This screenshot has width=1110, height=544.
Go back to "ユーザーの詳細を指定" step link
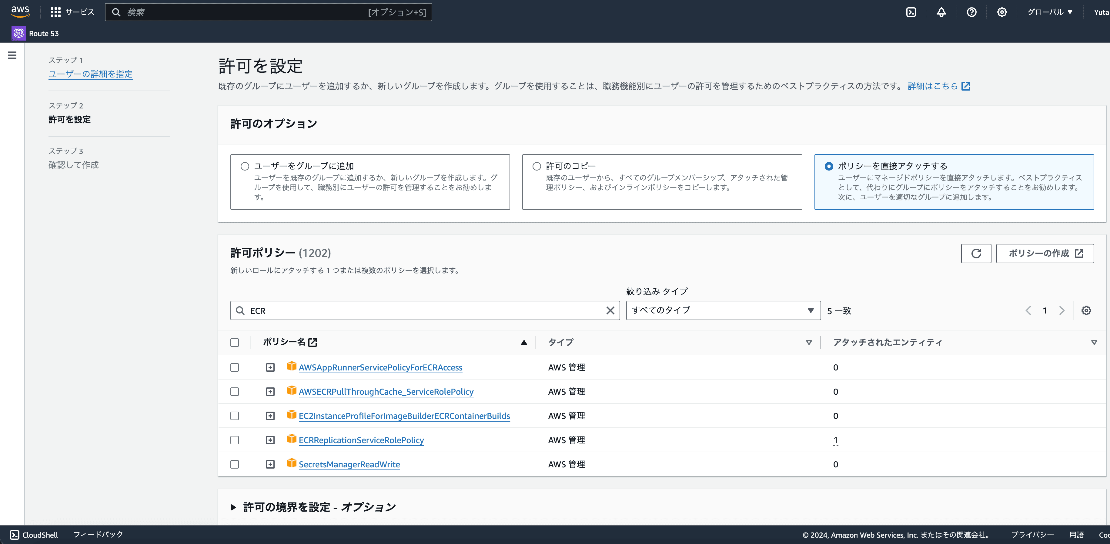pyautogui.click(x=91, y=74)
